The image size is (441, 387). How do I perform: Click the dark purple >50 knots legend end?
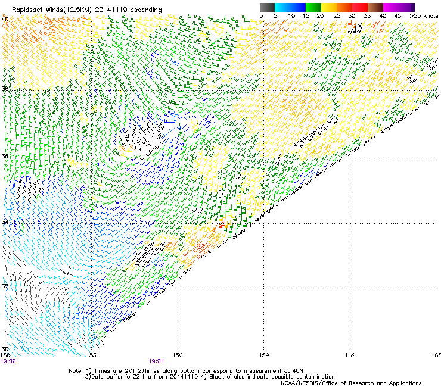pyautogui.click(x=412, y=7)
